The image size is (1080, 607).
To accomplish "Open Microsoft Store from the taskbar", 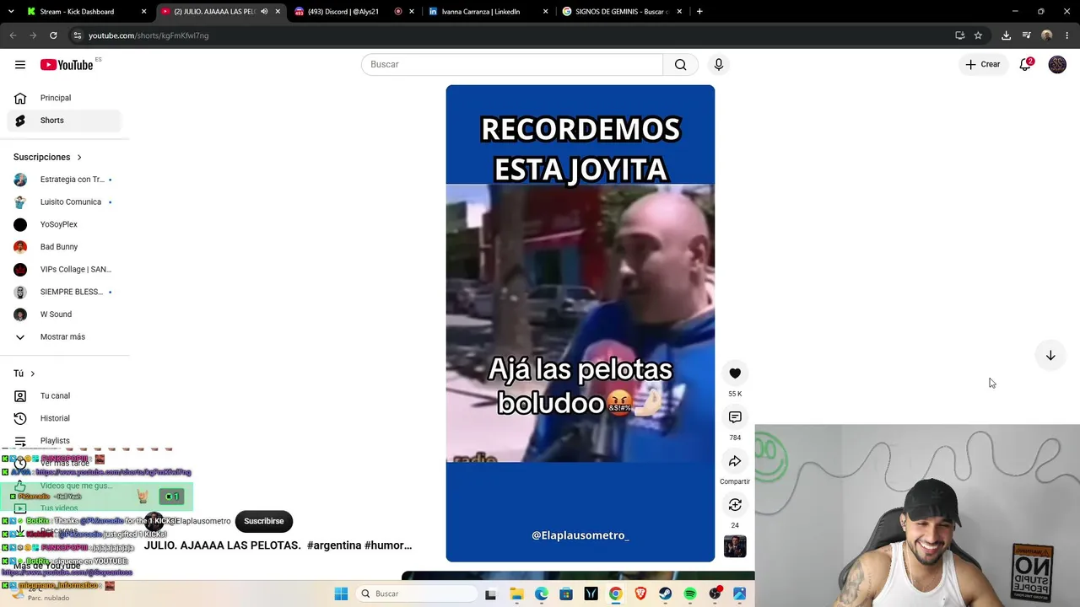I will coord(566,594).
